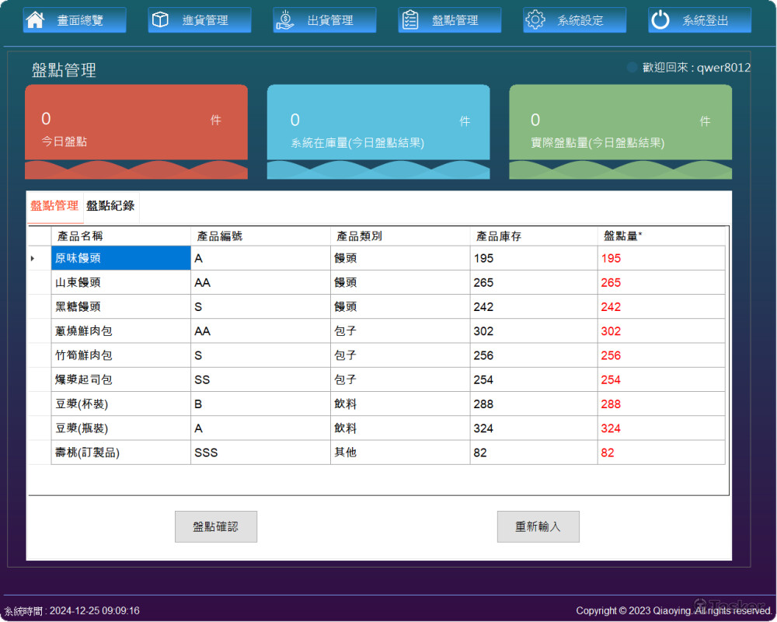The width and height of the screenshot is (777, 622).
Task: Click the gear icon for 系統設定
Action: tap(535, 20)
